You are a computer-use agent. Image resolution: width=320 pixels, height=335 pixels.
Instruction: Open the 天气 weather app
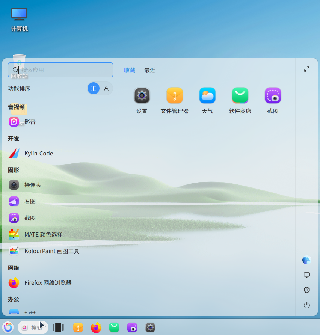click(207, 100)
